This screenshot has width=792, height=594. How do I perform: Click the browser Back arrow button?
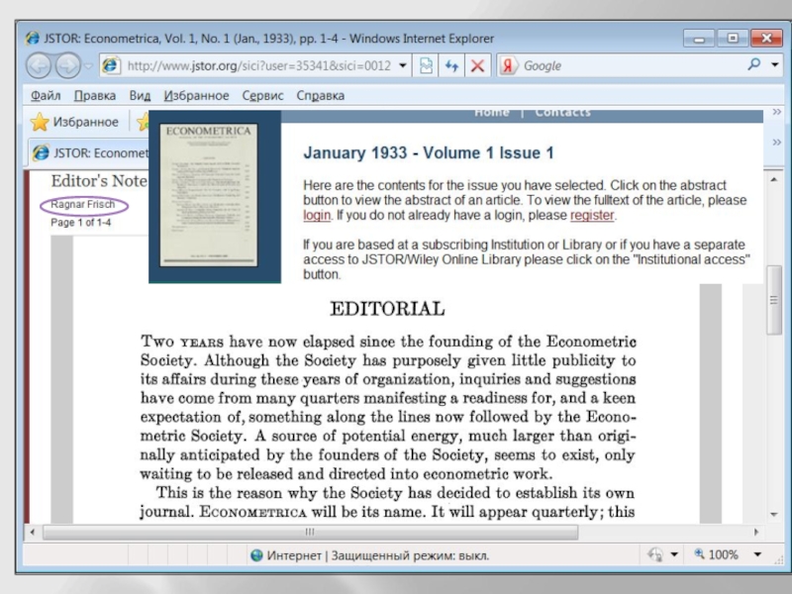click(40, 66)
